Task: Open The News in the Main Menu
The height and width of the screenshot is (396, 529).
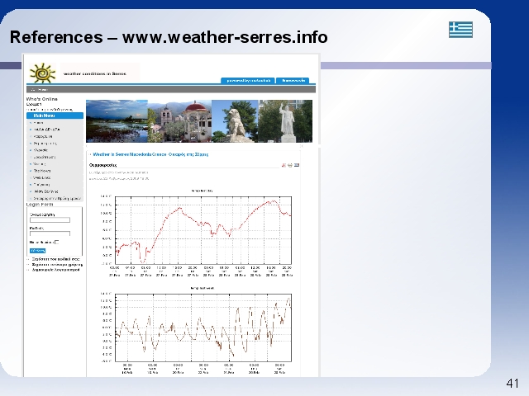Action: click(x=42, y=171)
